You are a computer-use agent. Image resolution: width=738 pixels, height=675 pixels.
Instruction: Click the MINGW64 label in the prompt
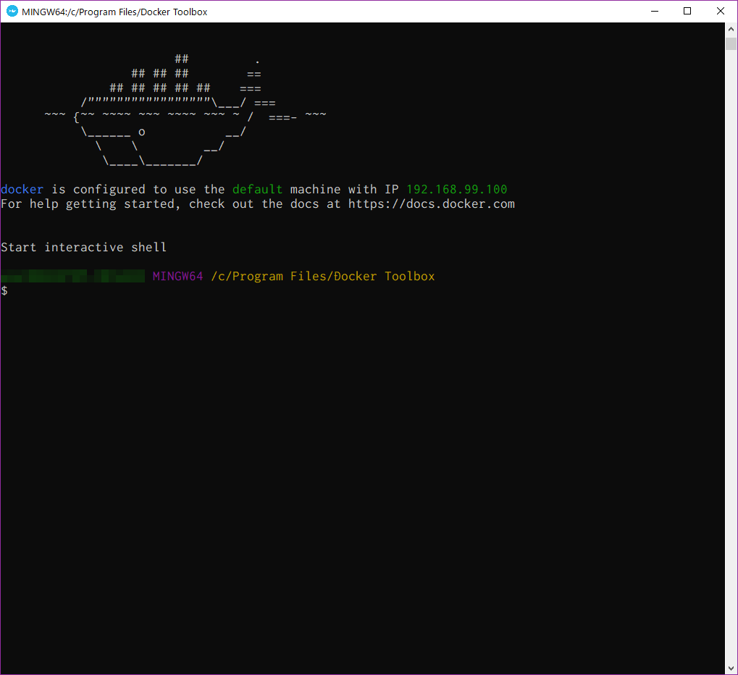177,276
